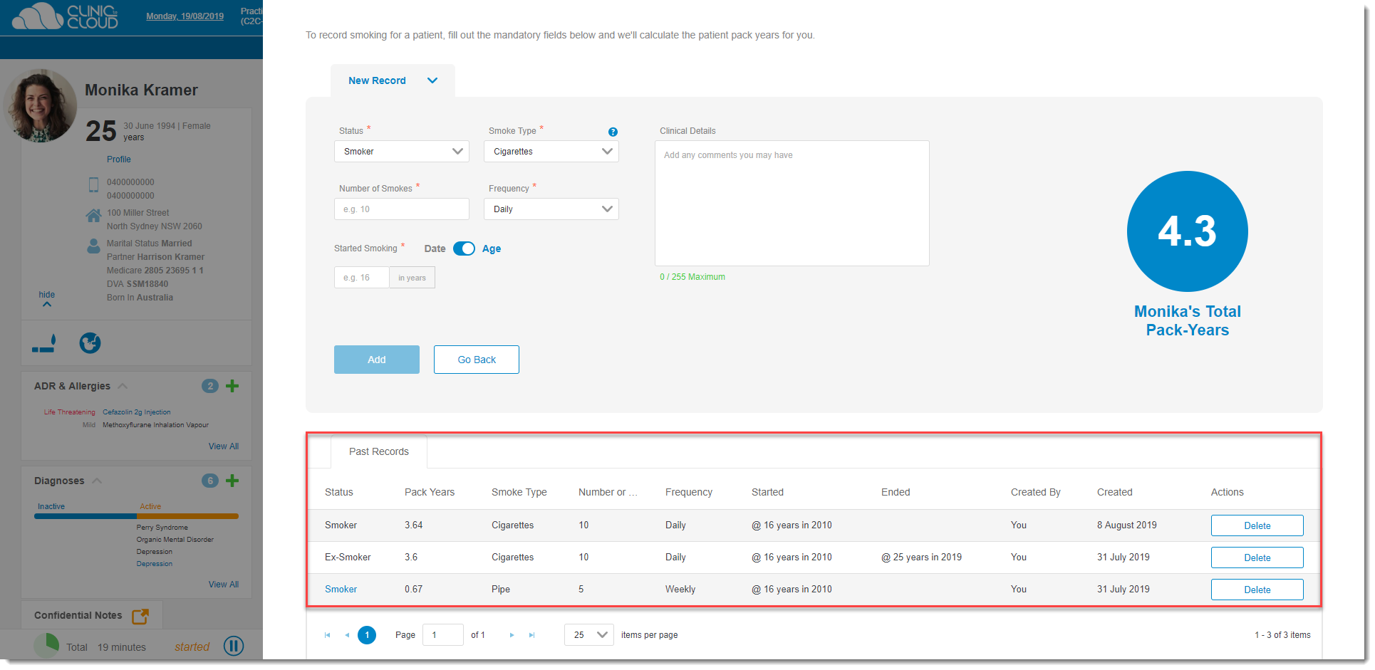Open the smoking record icon

[44, 343]
